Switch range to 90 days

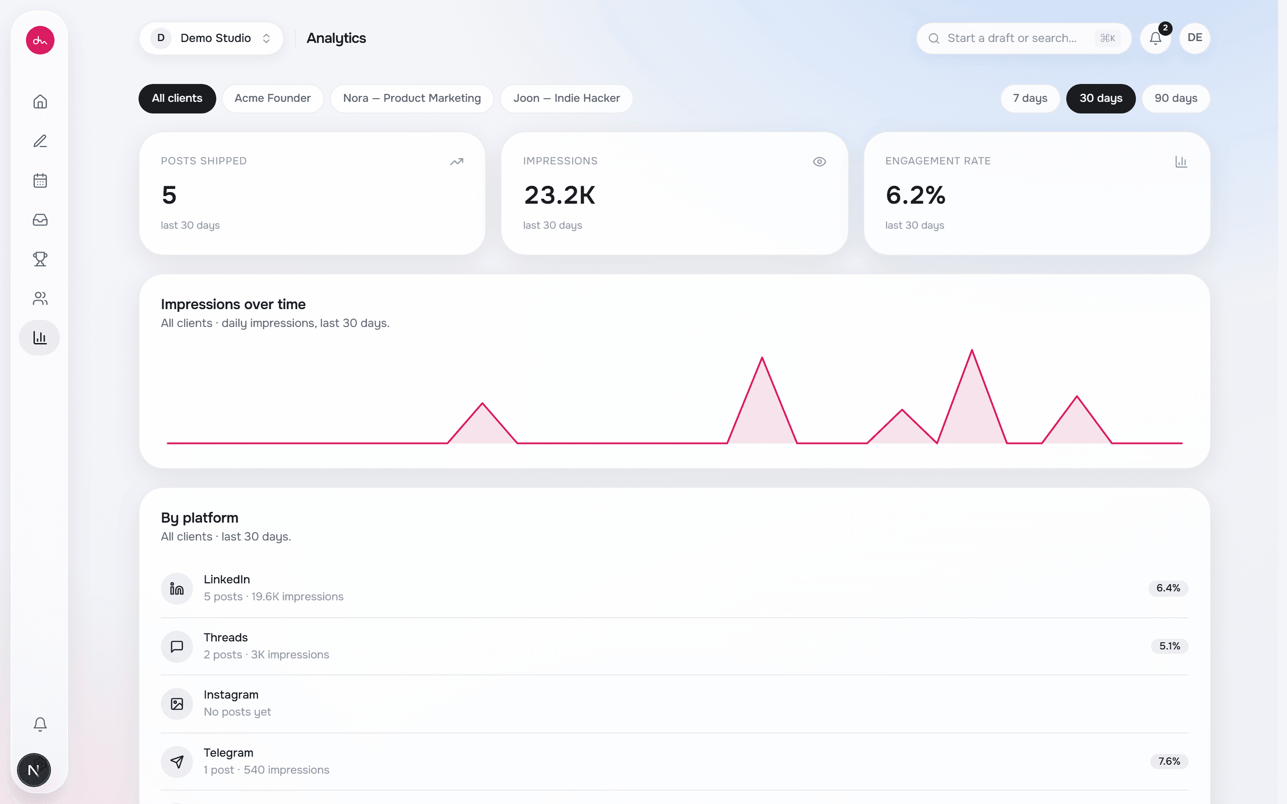coord(1176,98)
